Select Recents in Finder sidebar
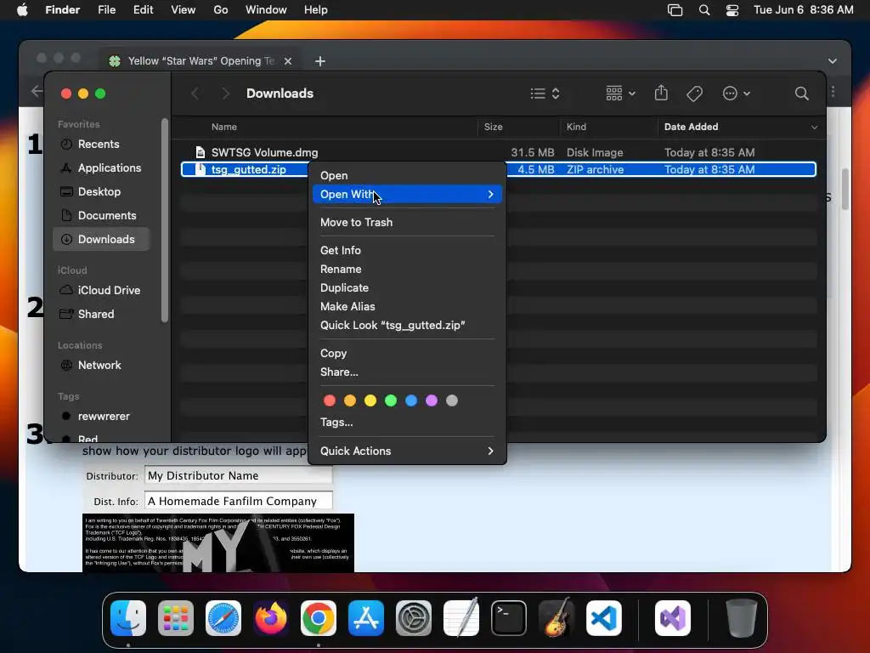The width and height of the screenshot is (870, 653). pyautogui.click(x=101, y=145)
